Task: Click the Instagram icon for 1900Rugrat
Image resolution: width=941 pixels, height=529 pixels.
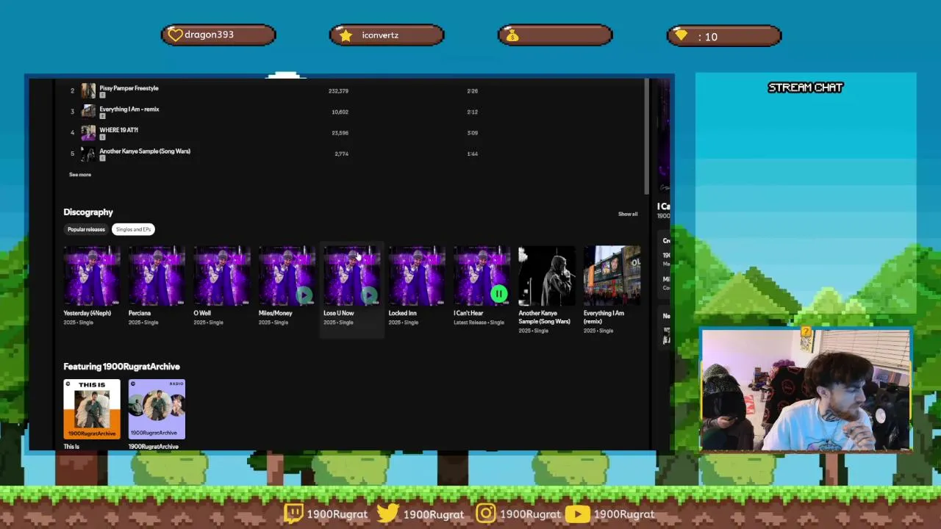Action: pos(485,513)
